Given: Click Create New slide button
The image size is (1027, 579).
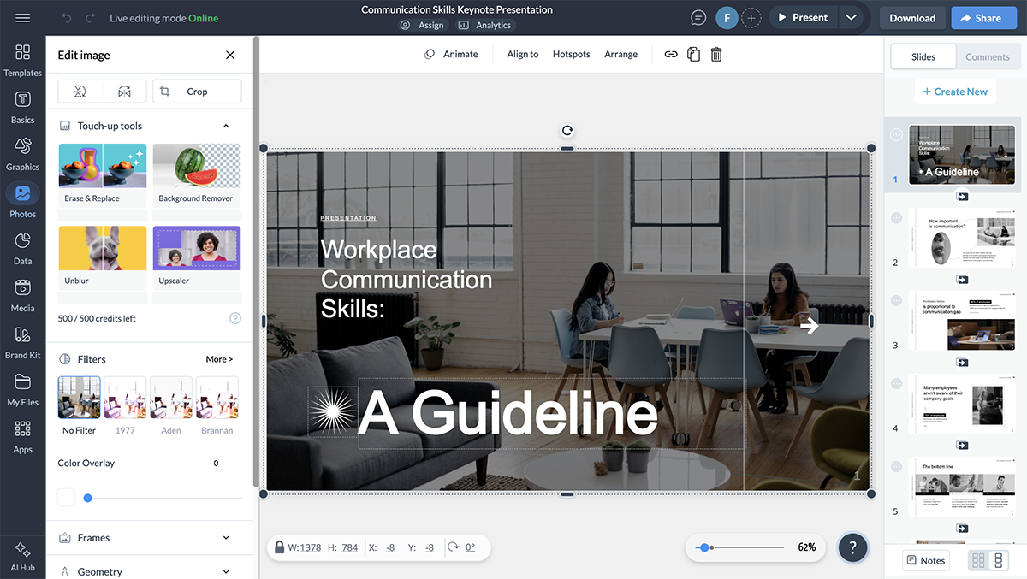Looking at the screenshot, I should click(954, 92).
